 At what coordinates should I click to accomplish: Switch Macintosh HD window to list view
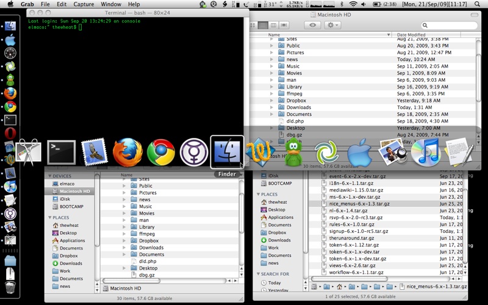coord(263,25)
